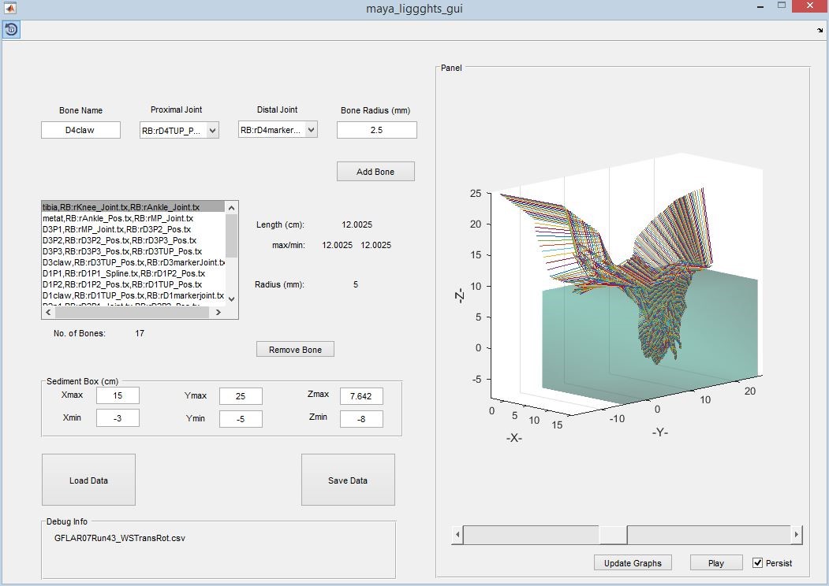Disable the Persist checkbox
Viewport: 829px width, 586px height.
[759, 563]
